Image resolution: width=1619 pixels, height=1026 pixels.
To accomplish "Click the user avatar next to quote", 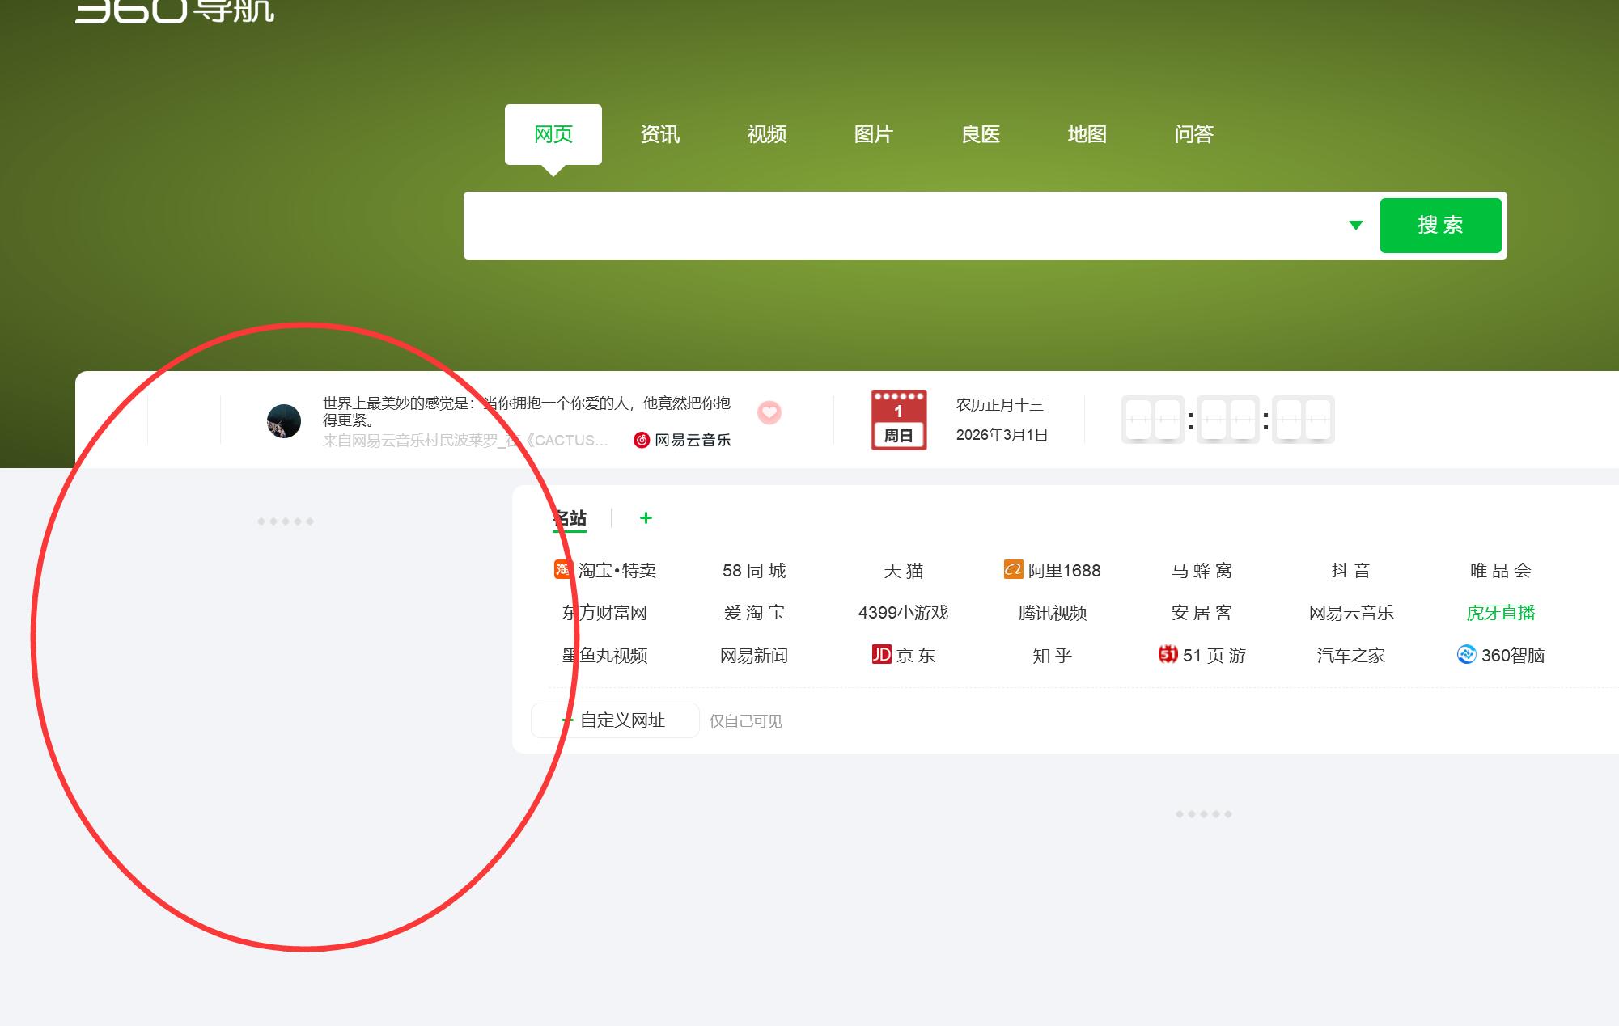I will (x=284, y=421).
